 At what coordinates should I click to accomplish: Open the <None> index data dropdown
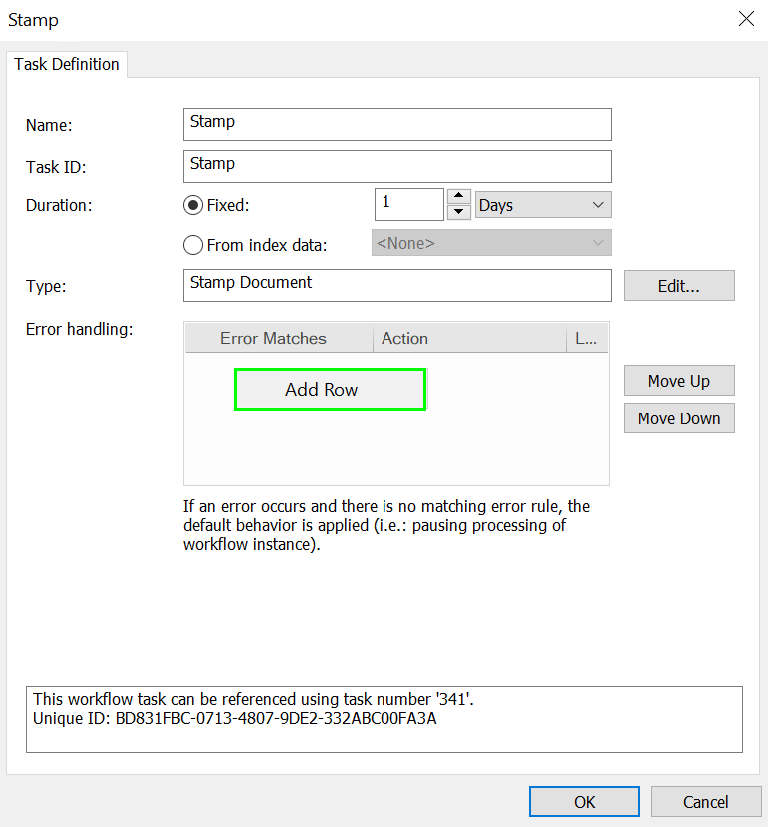[x=491, y=243]
